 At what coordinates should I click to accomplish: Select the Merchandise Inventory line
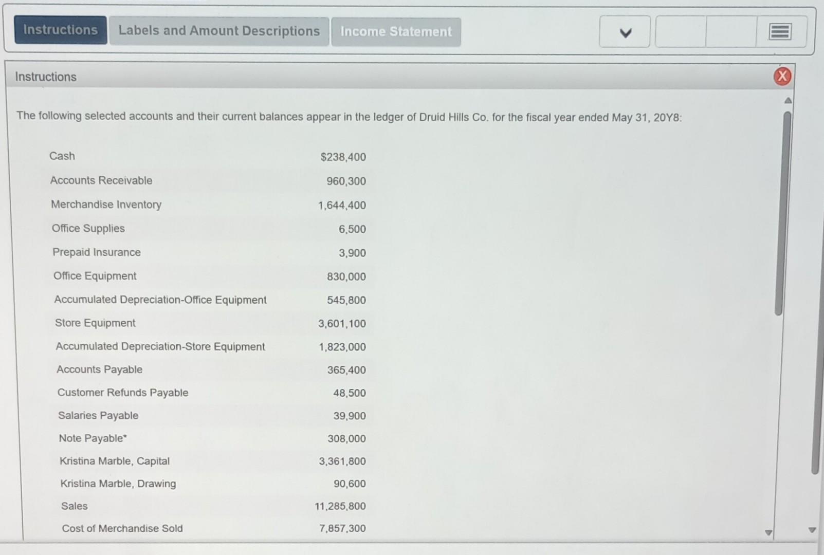[x=106, y=205]
